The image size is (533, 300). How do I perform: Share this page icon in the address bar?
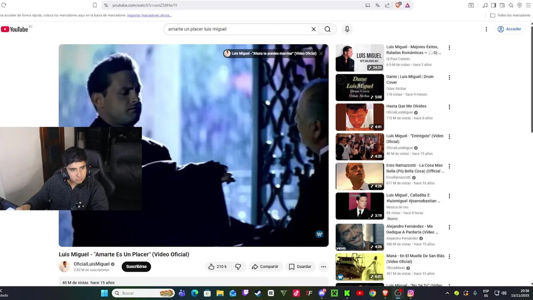point(387,5)
